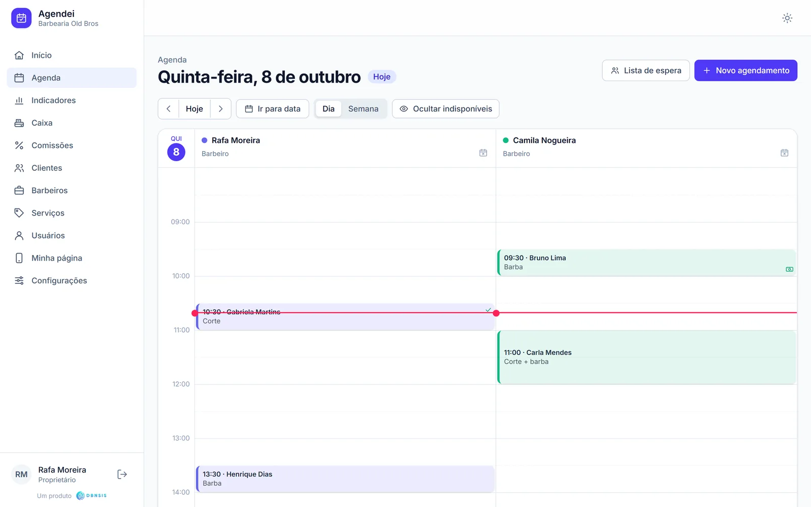Open the 10:30 Gabriela Martins appointment
Viewport: 811px width, 507px height.
(345, 317)
